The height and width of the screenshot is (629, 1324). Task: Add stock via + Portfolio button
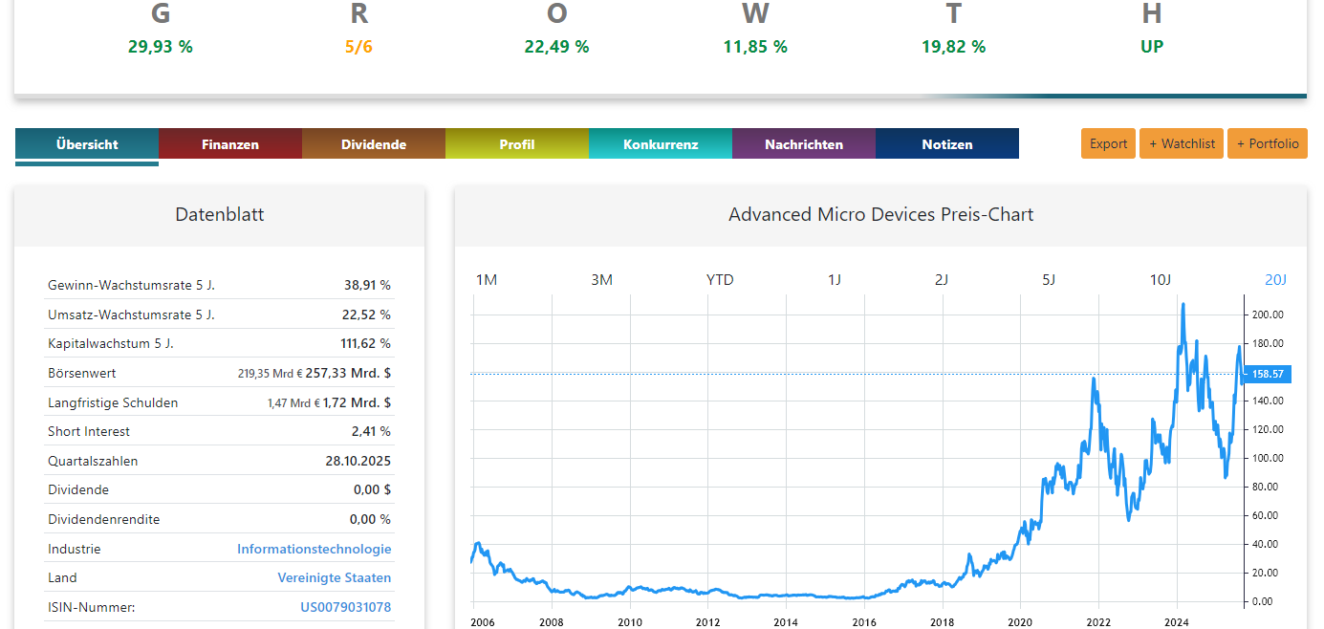click(1268, 143)
